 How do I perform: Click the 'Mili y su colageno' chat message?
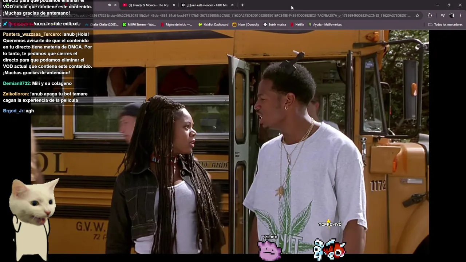click(x=52, y=83)
